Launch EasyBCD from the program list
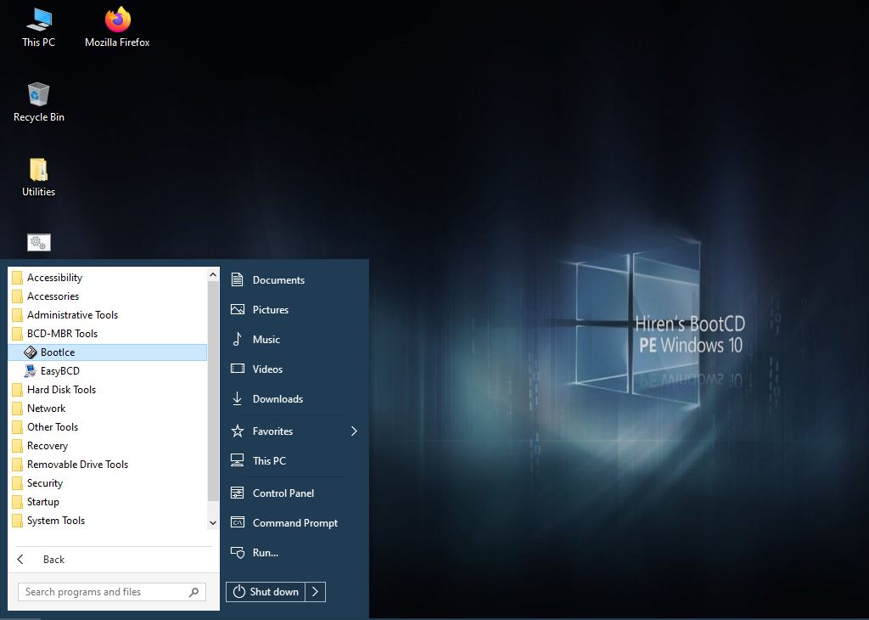 tap(59, 371)
